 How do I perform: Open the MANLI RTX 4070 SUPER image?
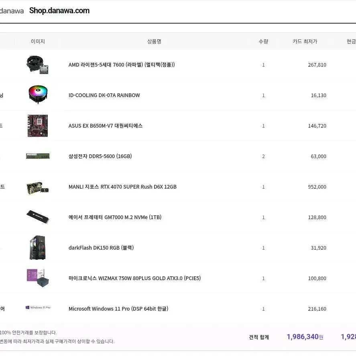(x=38, y=188)
